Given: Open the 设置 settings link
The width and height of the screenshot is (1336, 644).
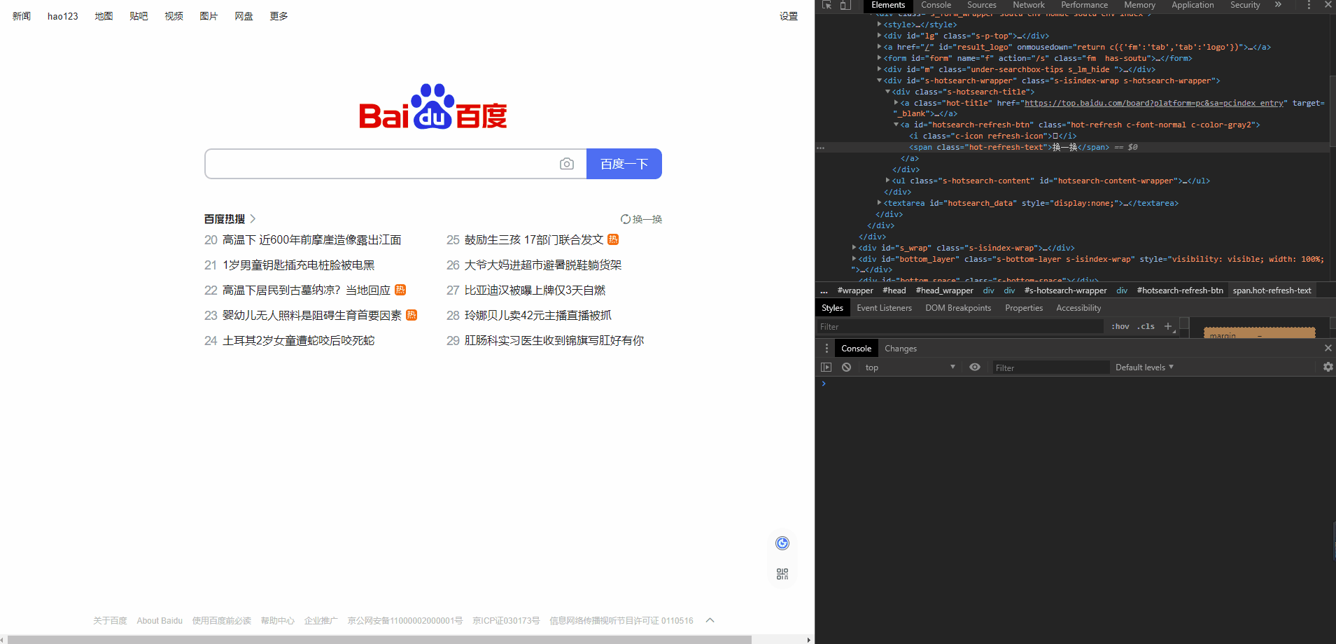Looking at the screenshot, I should pos(789,16).
